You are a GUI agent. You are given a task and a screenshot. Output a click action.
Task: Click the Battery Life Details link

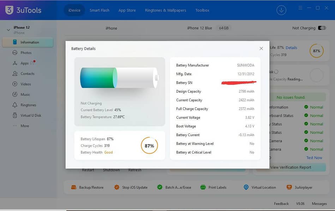292,48
